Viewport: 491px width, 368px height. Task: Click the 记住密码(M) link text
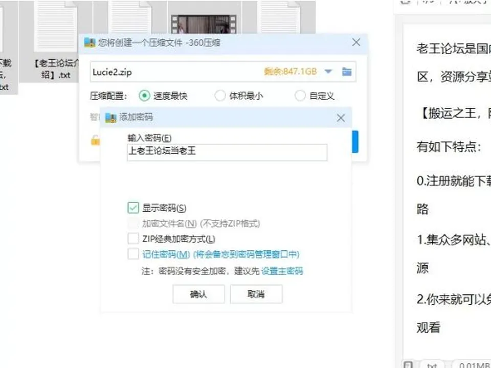coord(166,255)
